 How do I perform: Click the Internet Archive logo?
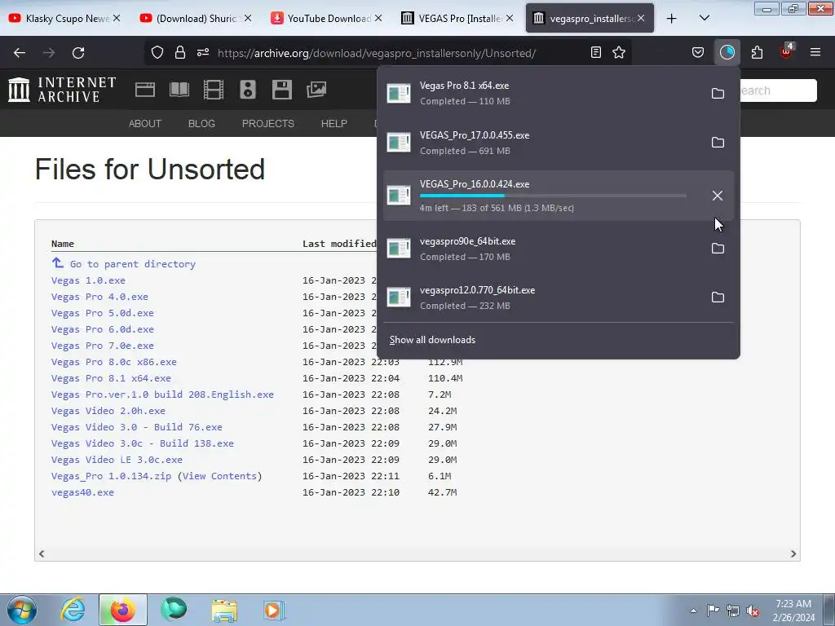click(62, 90)
